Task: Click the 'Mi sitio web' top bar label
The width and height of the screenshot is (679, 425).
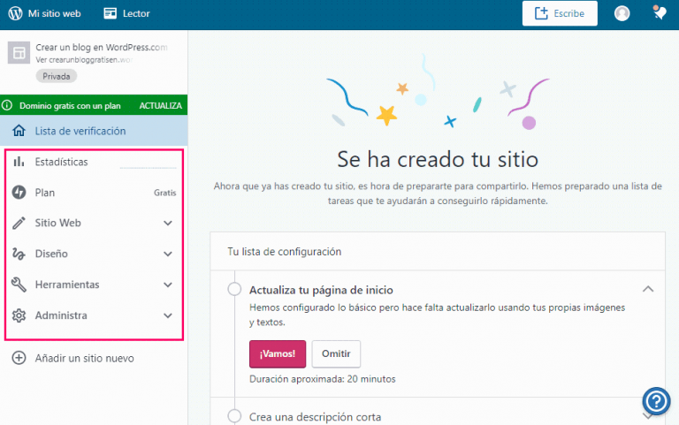Action: point(54,13)
